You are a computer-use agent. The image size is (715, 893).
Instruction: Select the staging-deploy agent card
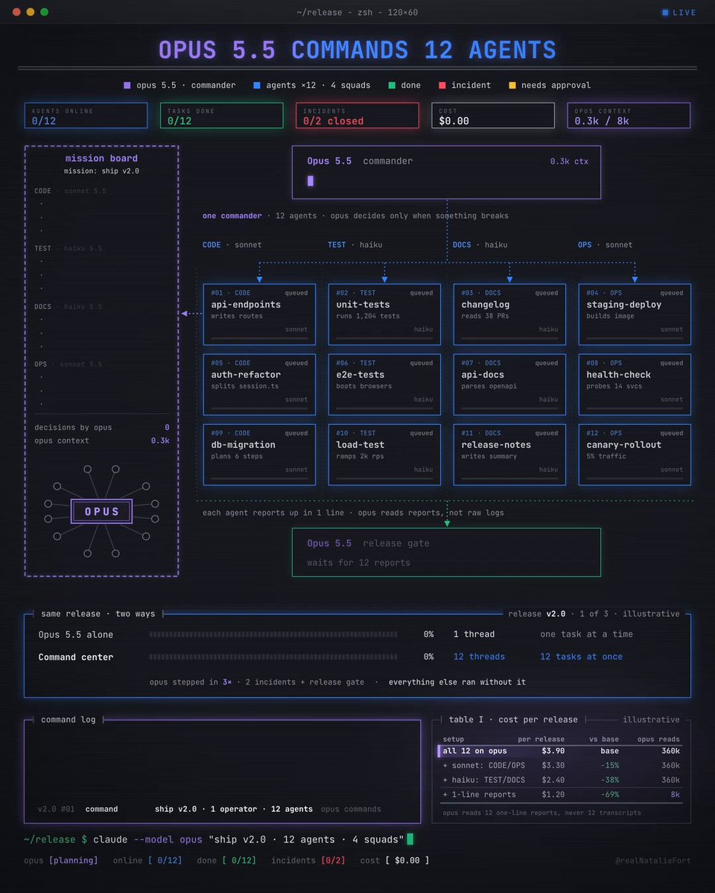pos(635,314)
